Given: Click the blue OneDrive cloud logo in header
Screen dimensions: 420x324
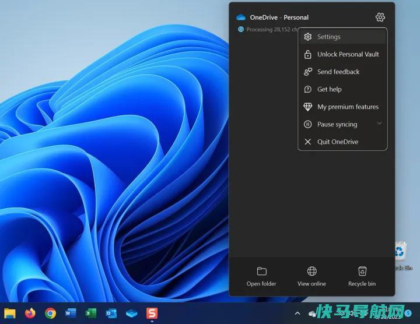Looking at the screenshot, I should (241, 17).
